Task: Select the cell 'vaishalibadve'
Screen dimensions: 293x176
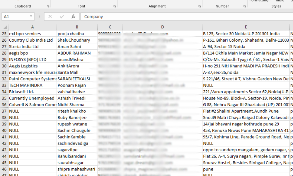Action: 77,92
